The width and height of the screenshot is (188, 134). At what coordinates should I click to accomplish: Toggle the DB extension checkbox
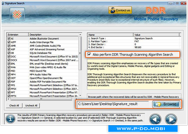pos(9,53)
